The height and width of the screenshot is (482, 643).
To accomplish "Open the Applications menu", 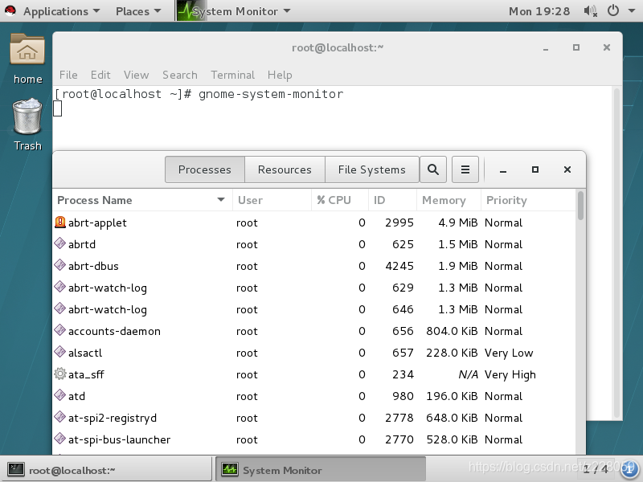I will tap(61, 11).
